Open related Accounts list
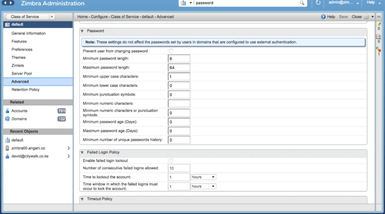The height and width of the screenshot is (214, 385). [20, 111]
